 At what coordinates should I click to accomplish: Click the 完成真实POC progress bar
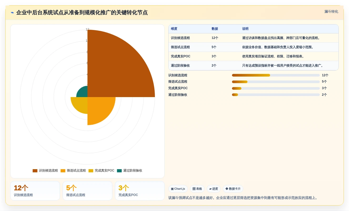click(276, 88)
